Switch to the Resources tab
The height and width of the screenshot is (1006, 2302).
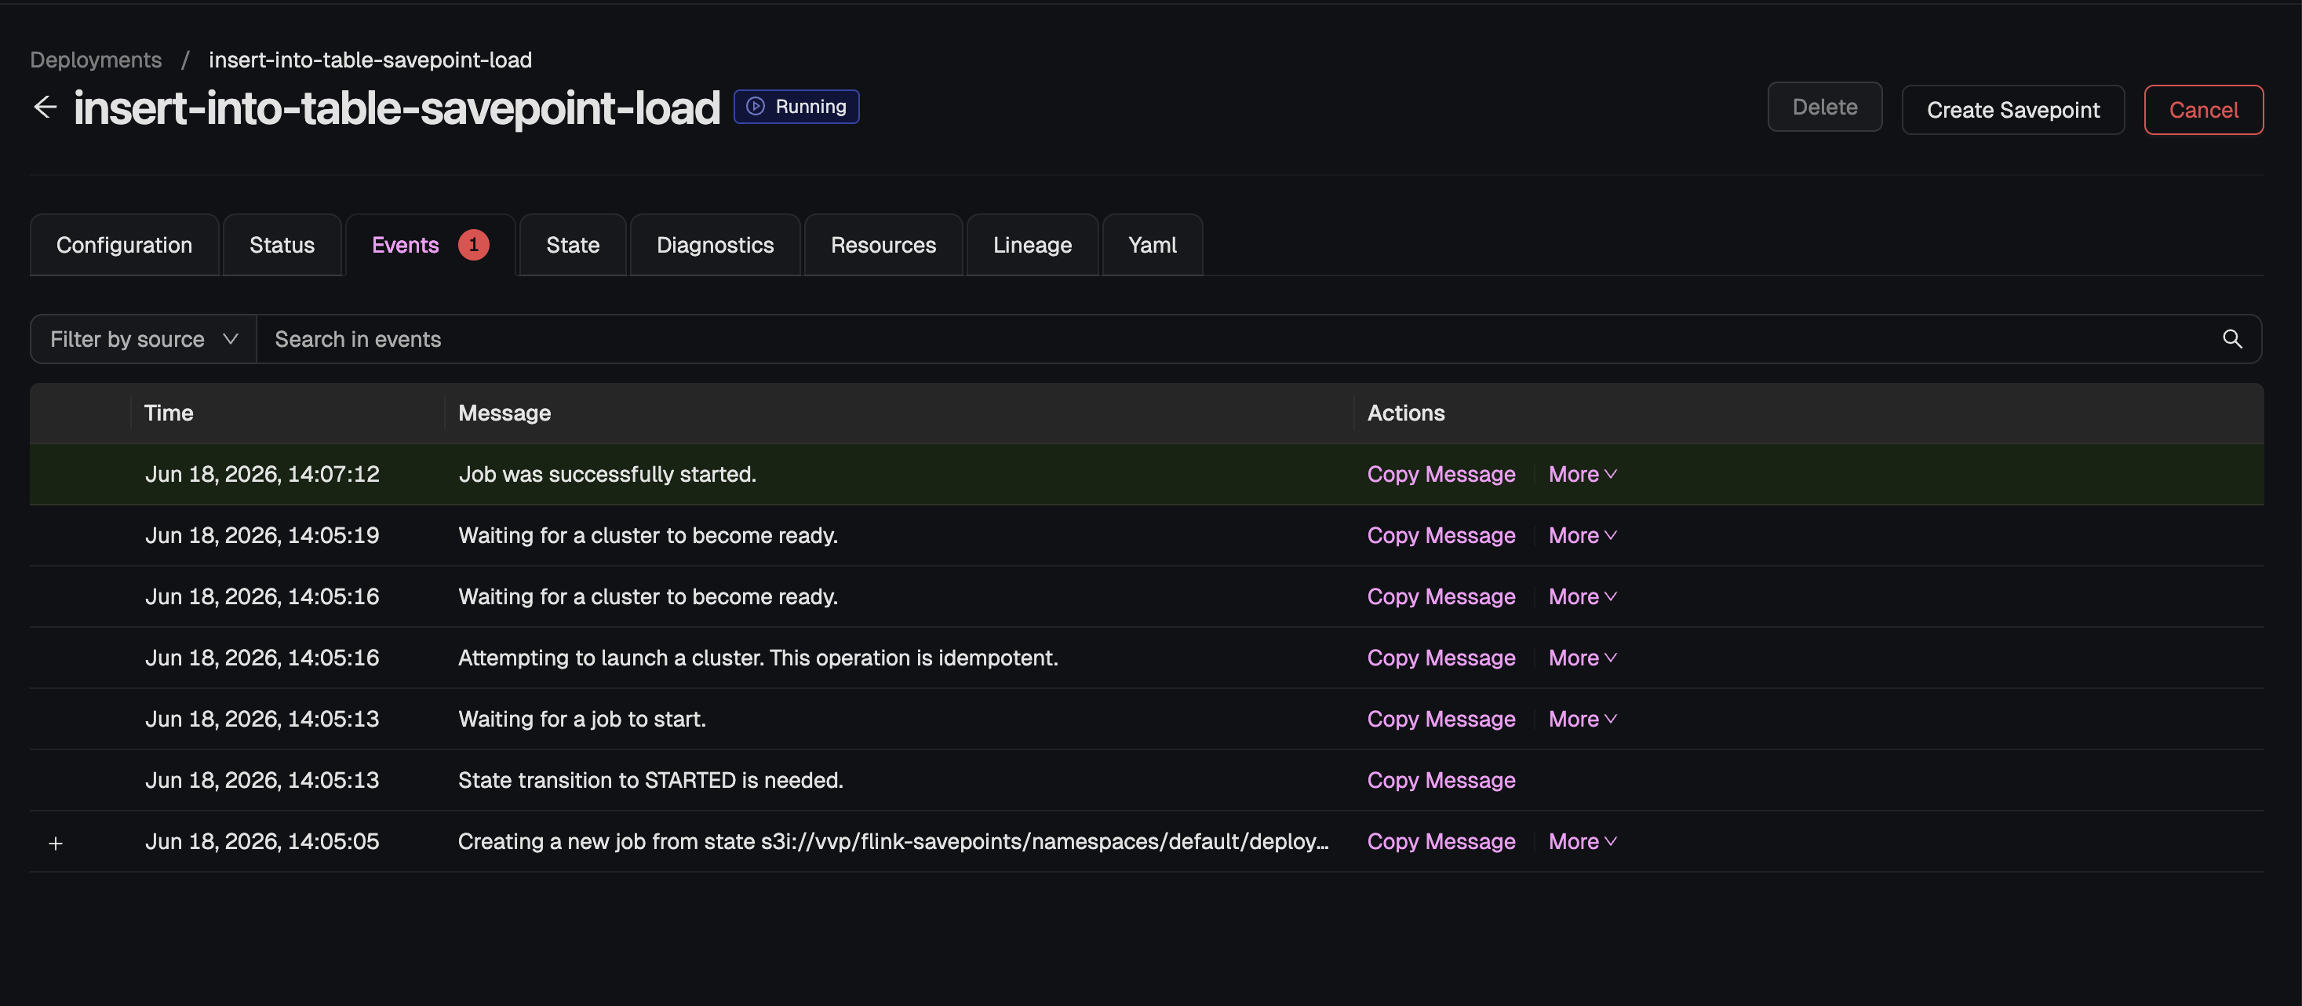click(883, 245)
